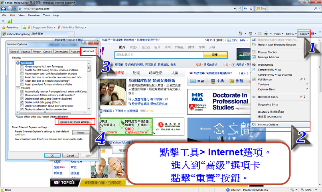Click the RSS Feeds icon in command bar
This screenshot has width=322, height=192.
click(x=250, y=33)
